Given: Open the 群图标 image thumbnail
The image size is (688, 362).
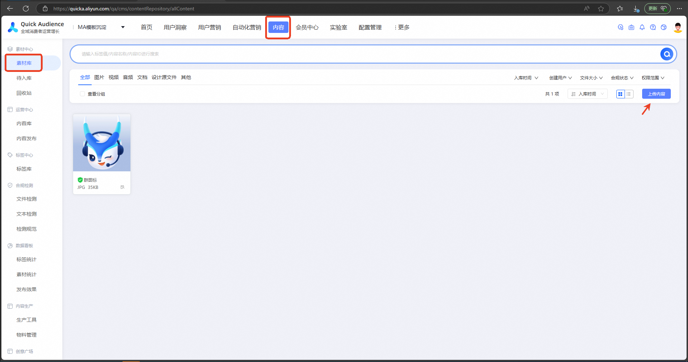Looking at the screenshot, I should coord(102,143).
